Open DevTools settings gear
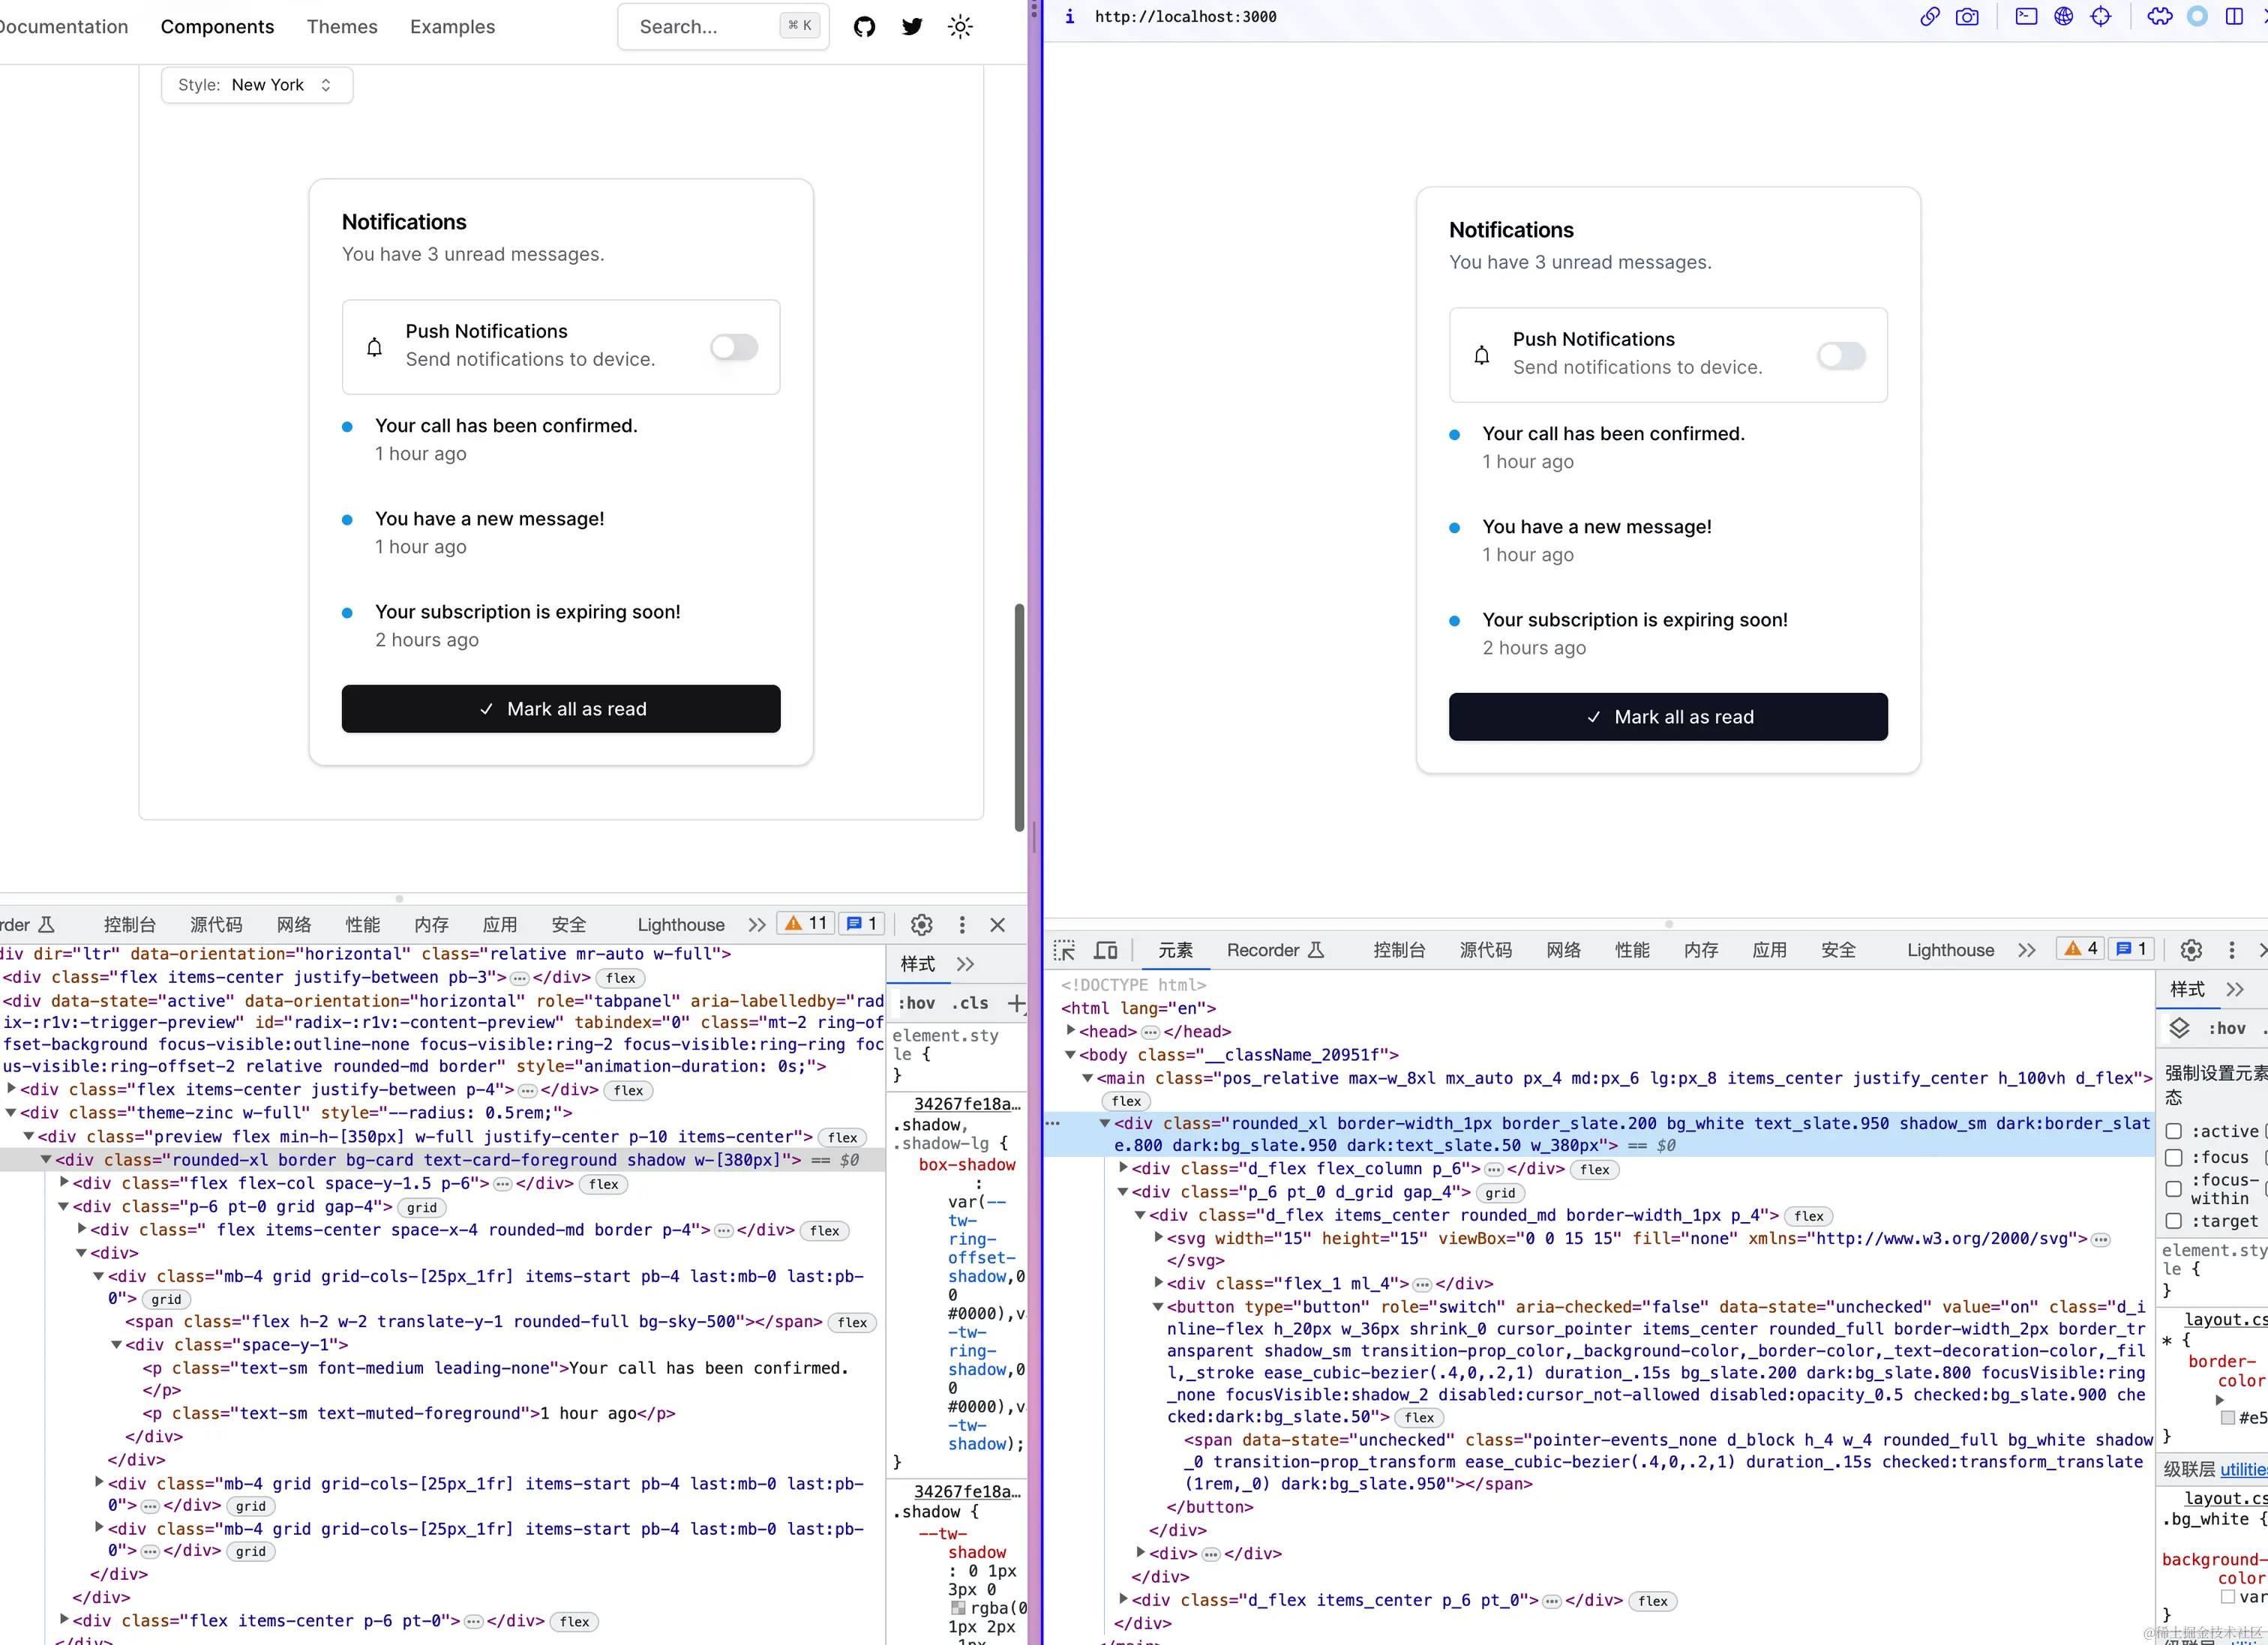This screenshot has height=1645, width=2268. [2191, 949]
